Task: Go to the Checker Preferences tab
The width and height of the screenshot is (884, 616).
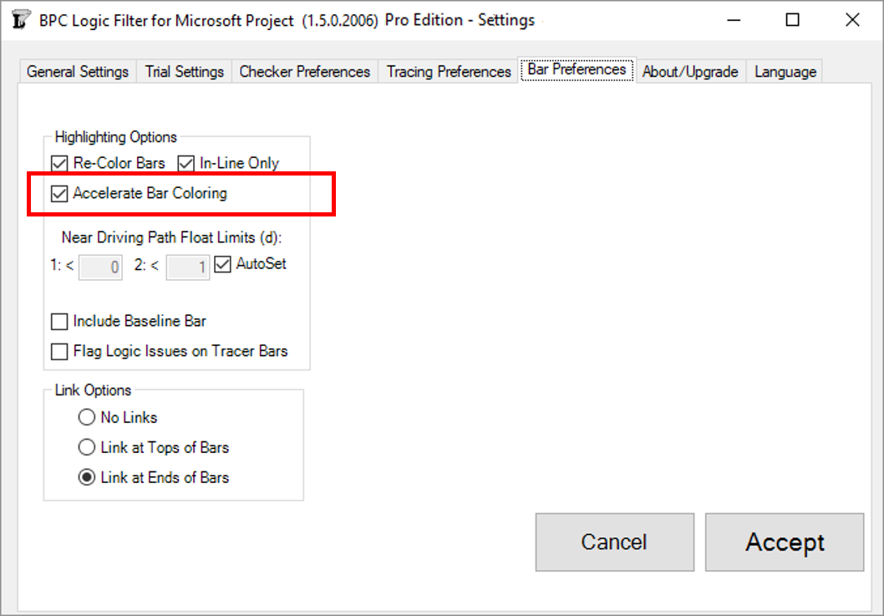Action: 305,72
